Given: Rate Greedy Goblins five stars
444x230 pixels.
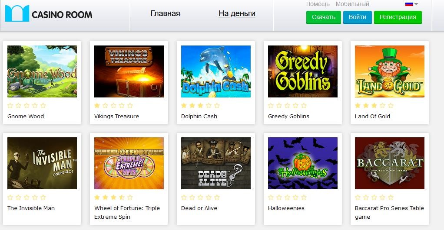Looking at the screenshot, I should 304,106.
